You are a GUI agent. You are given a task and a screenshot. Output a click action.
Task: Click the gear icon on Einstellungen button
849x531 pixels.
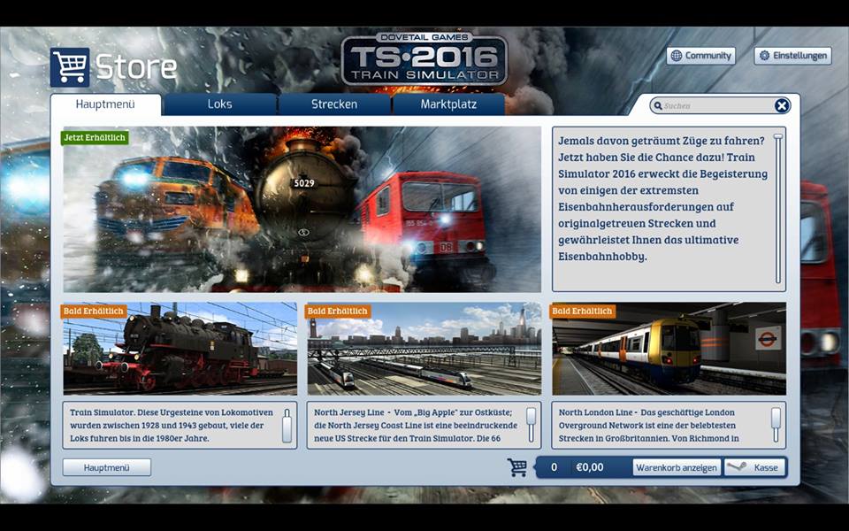pos(764,55)
